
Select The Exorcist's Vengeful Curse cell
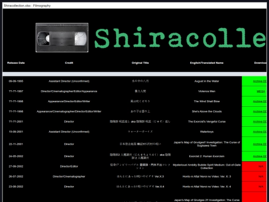coord(207,122)
